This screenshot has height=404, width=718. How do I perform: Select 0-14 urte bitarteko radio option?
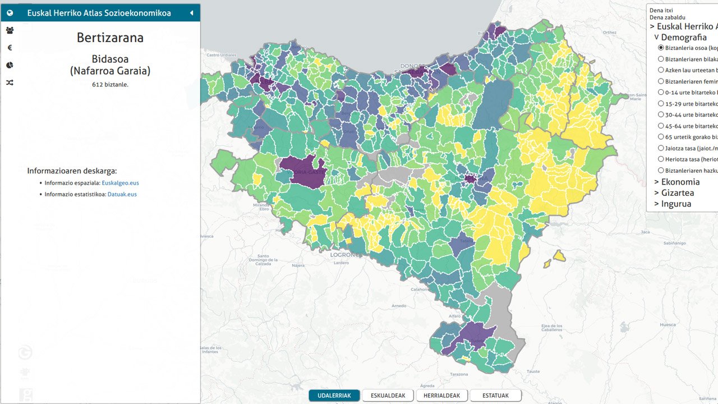(x=661, y=93)
